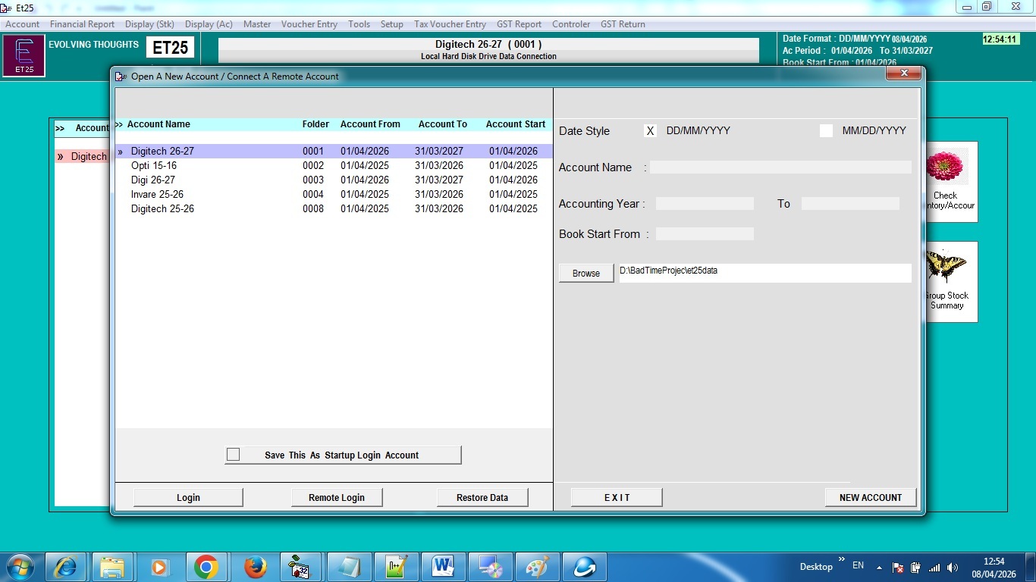
Task: Click the ET25 logo icon
Action: click(x=24, y=56)
